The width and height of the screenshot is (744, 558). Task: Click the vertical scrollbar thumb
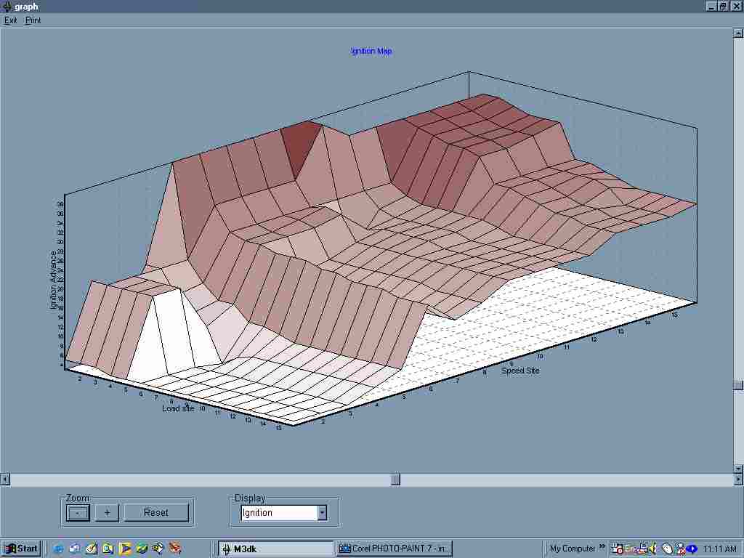pyautogui.click(x=738, y=385)
